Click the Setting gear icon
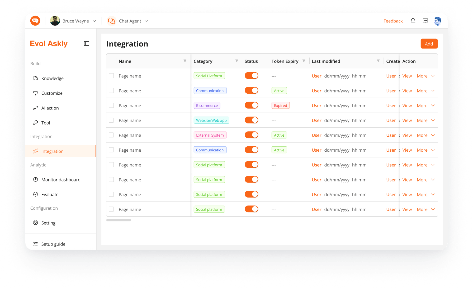The image size is (473, 288). coord(35,223)
